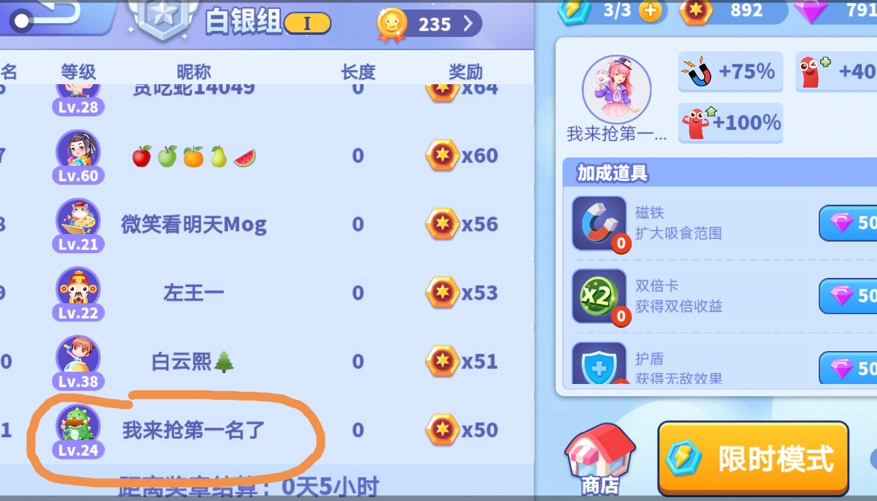Buy the 磁铁 for 50 gems
Image resolution: width=877 pixels, height=501 pixels.
click(x=848, y=223)
